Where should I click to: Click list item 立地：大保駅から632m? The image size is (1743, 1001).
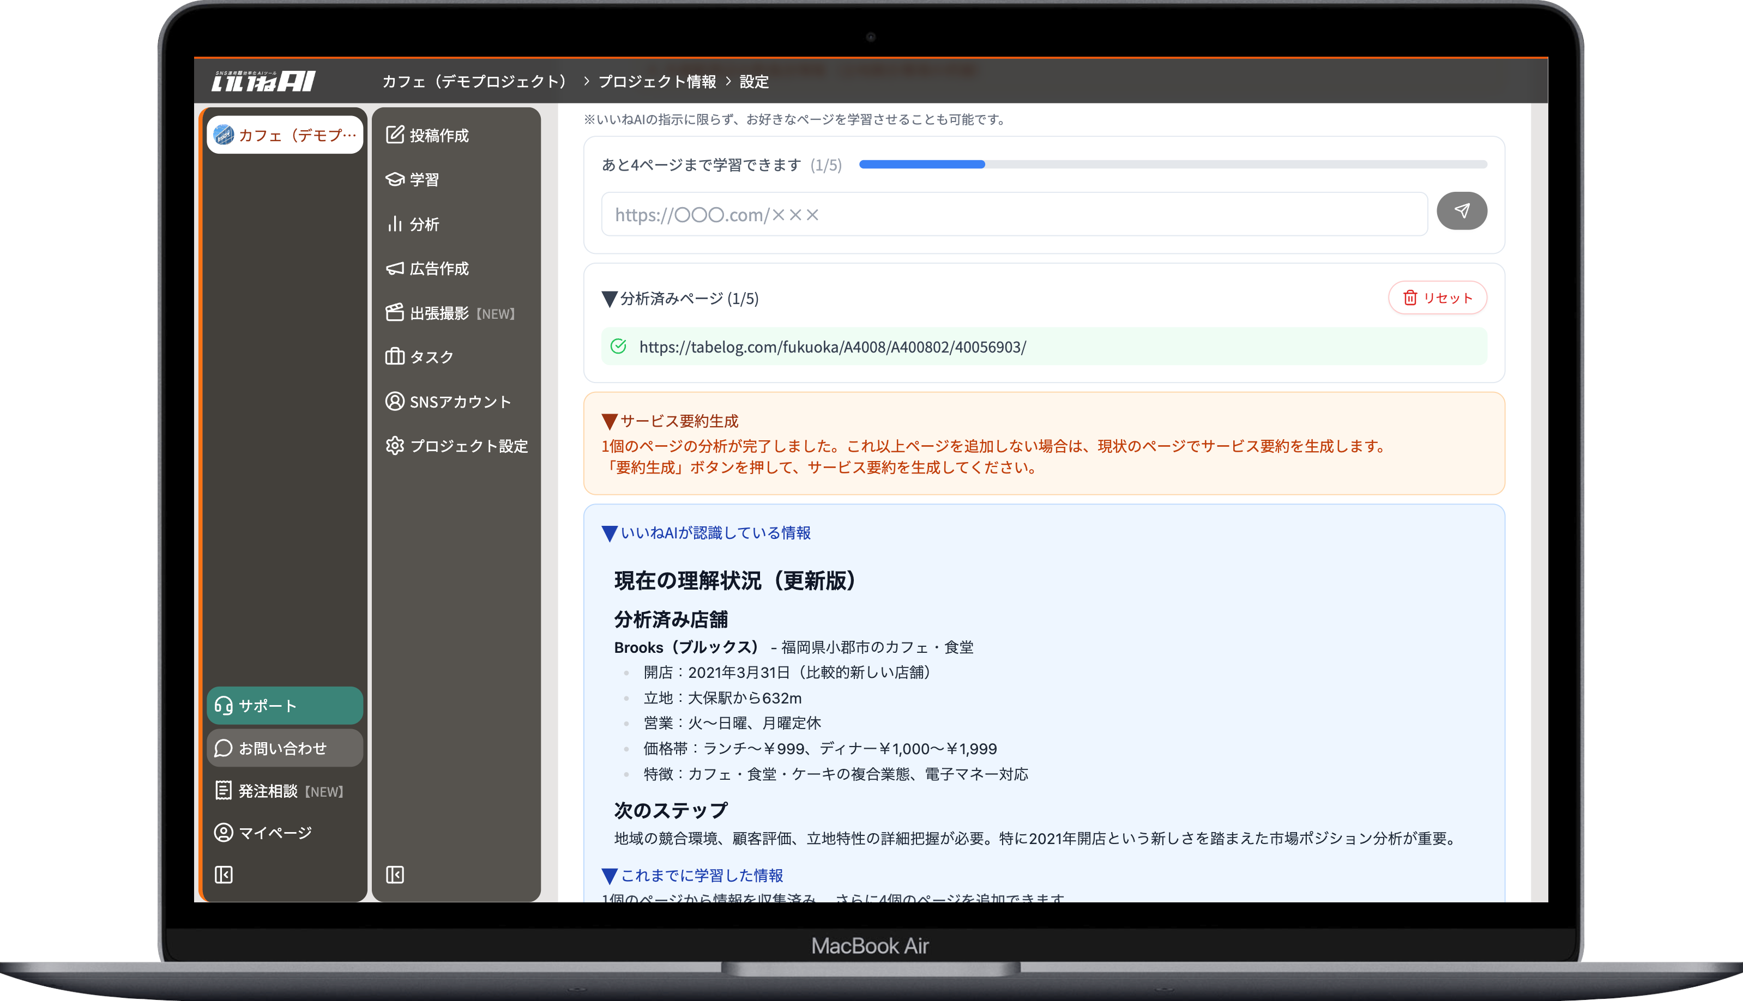tap(723, 698)
